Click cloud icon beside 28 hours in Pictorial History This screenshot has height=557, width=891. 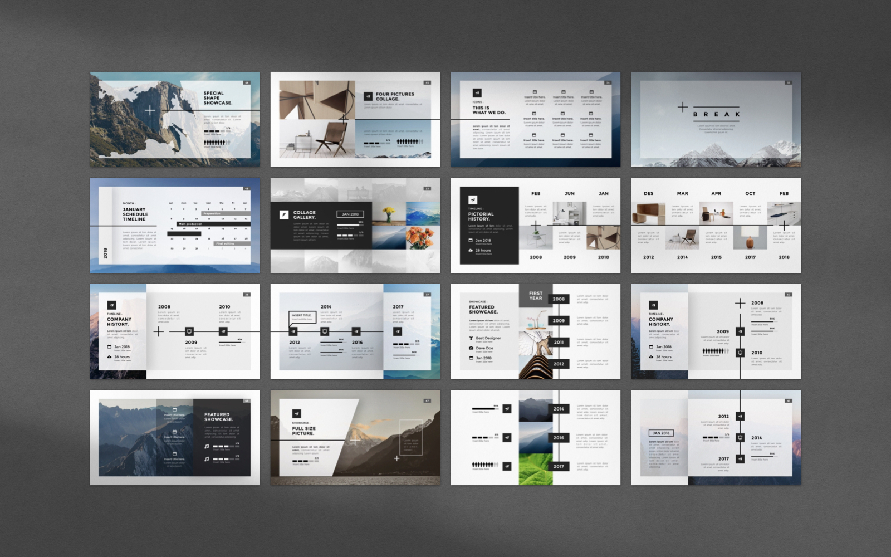[471, 251]
